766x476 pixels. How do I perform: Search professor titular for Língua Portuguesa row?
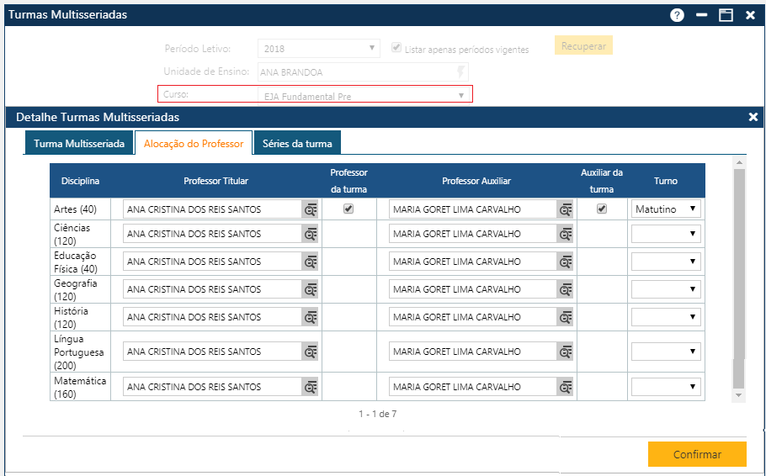(311, 352)
